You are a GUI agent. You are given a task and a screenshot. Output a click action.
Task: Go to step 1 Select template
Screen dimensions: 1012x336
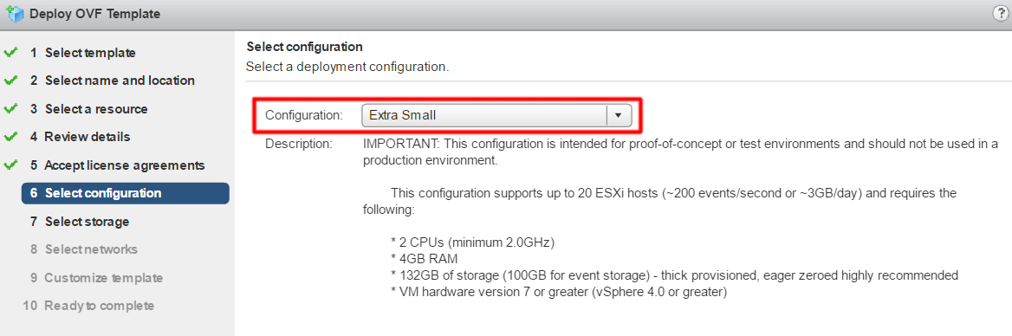[x=82, y=53]
